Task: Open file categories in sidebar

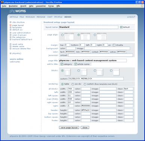Action: coord(19,37)
